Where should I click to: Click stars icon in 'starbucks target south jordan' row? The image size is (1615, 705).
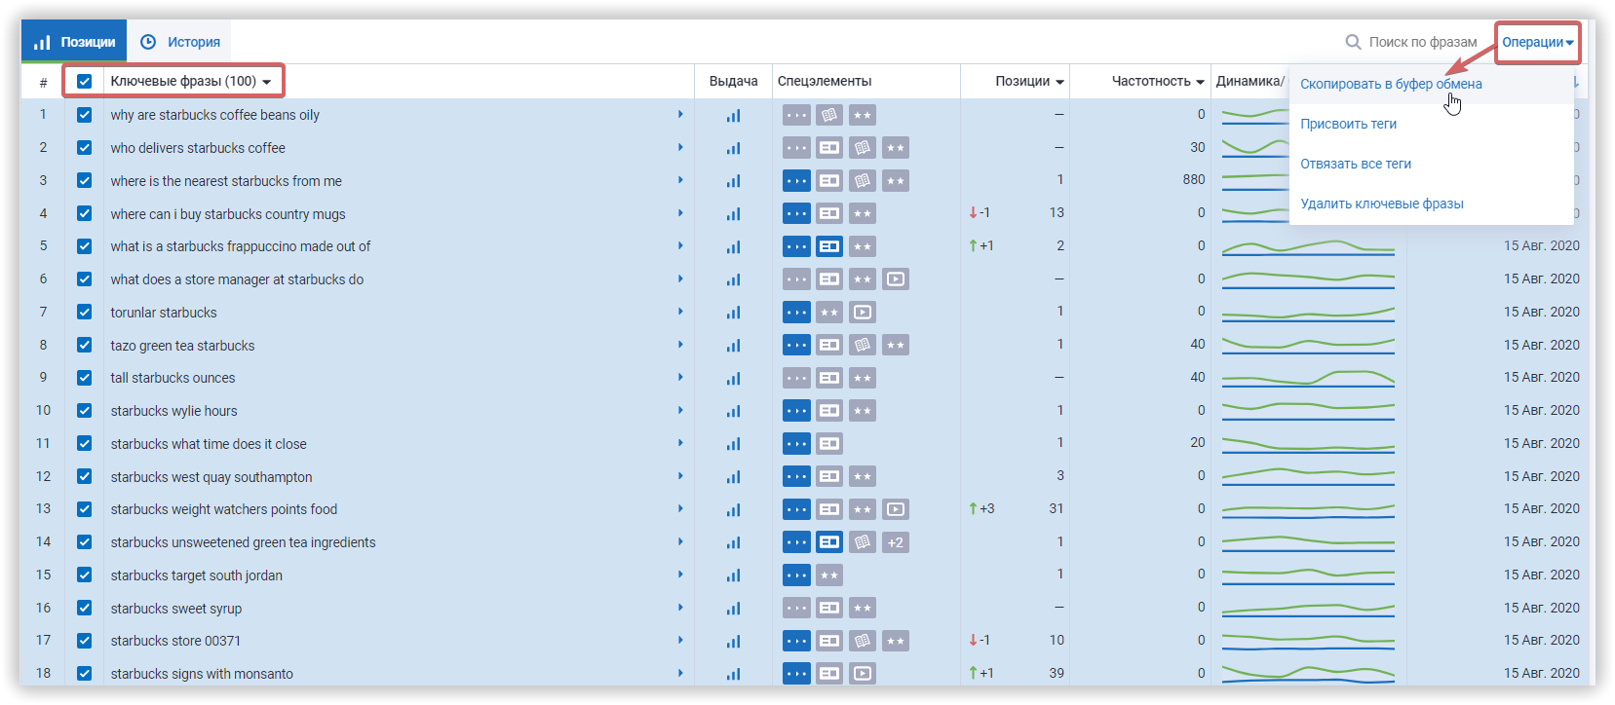click(x=829, y=575)
